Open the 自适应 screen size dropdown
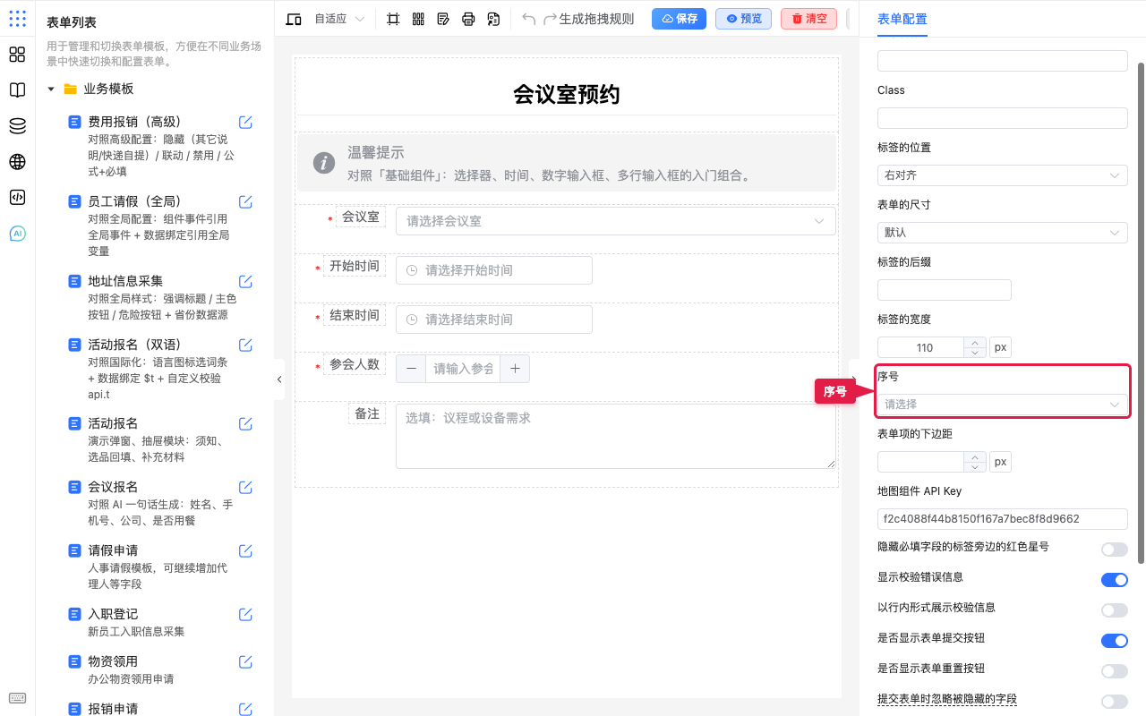The height and width of the screenshot is (716, 1146). [x=339, y=19]
